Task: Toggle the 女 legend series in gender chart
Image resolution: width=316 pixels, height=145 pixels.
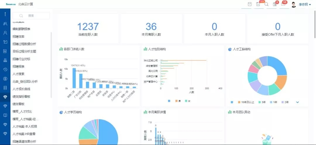Action: click(x=188, y=101)
